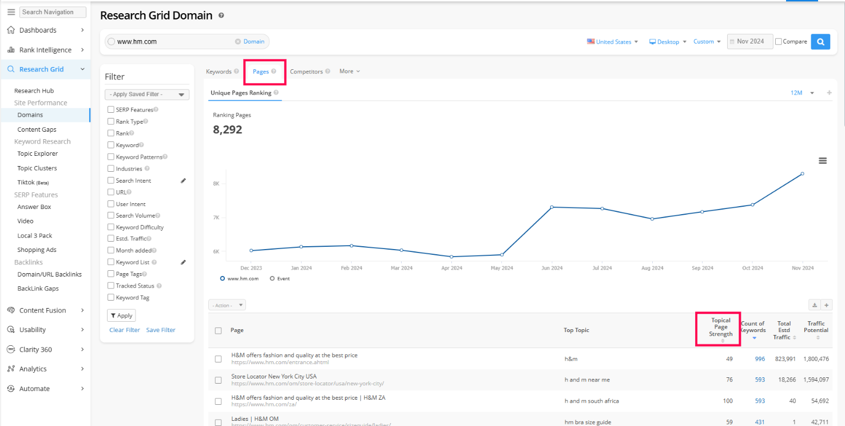Open the Apply Saved Filter dropdown
Image resolution: width=845 pixels, height=426 pixels.
(147, 94)
